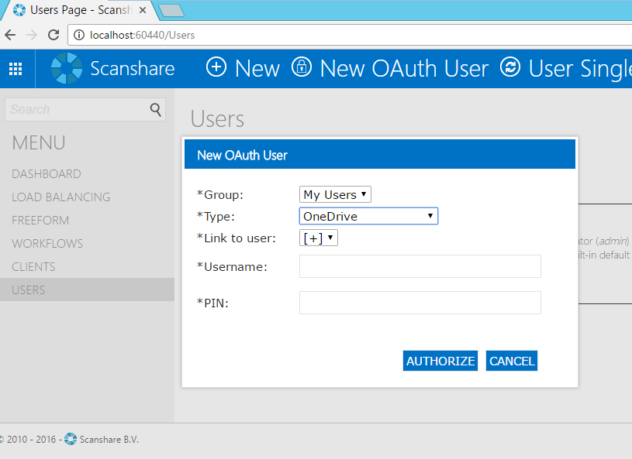This screenshot has width=632, height=459.
Task: Click the User Single toolbar label
Action: tap(580, 68)
